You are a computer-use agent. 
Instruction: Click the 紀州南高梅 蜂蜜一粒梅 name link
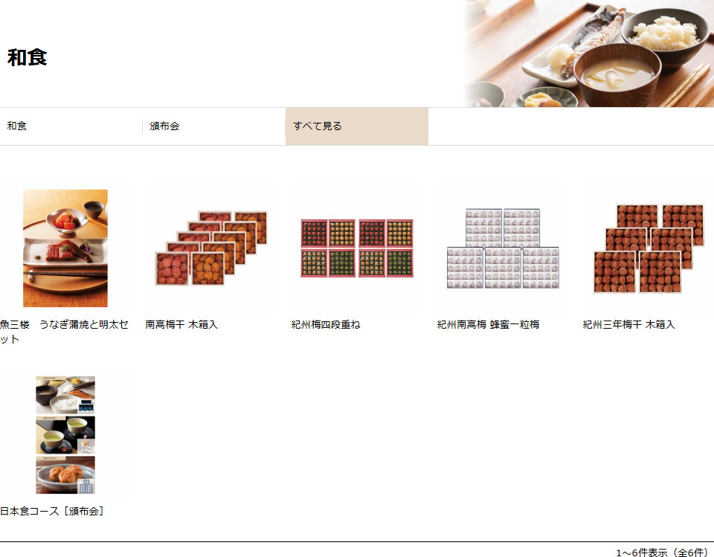click(488, 325)
